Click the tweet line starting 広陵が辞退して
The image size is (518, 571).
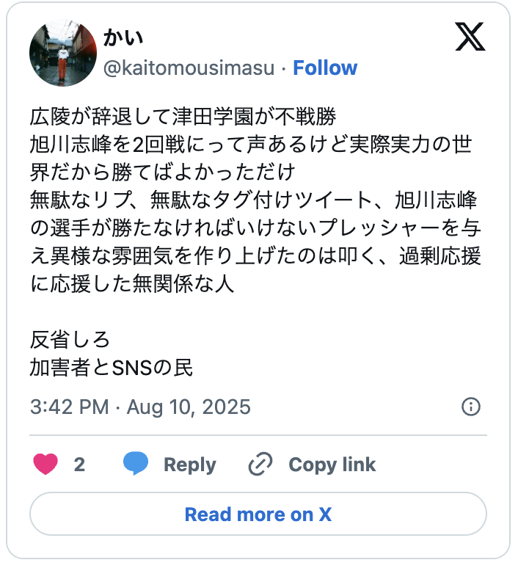coord(183,117)
